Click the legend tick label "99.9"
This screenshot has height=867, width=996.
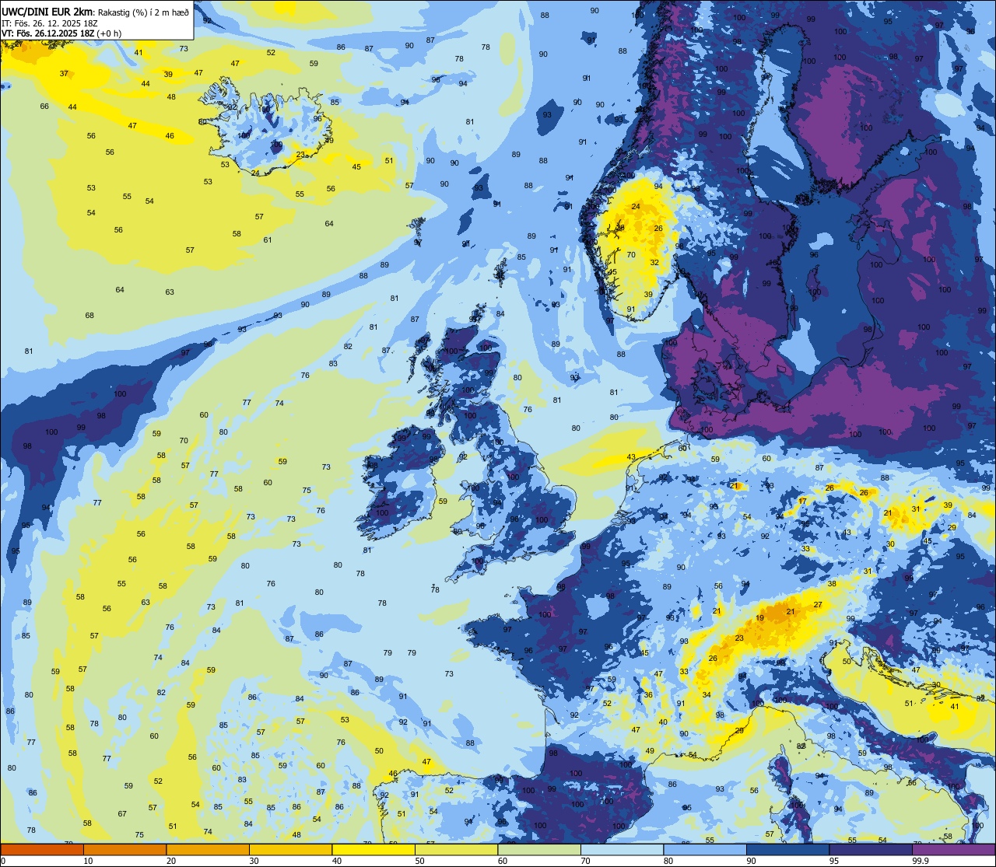pyautogui.click(x=921, y=861)
